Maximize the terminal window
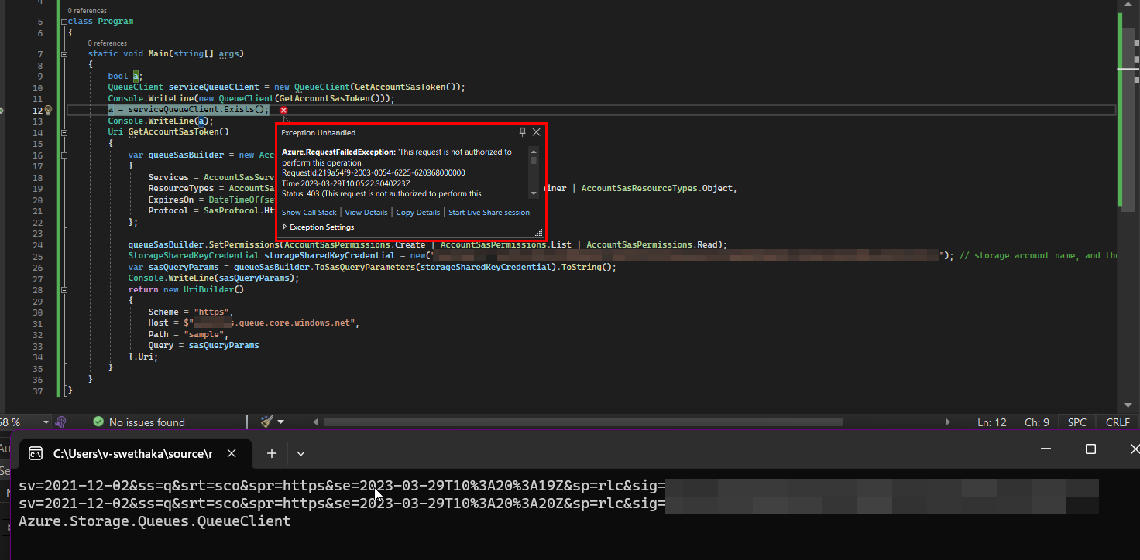The height and width of the screenshot is (560, 1140). 1090,449
